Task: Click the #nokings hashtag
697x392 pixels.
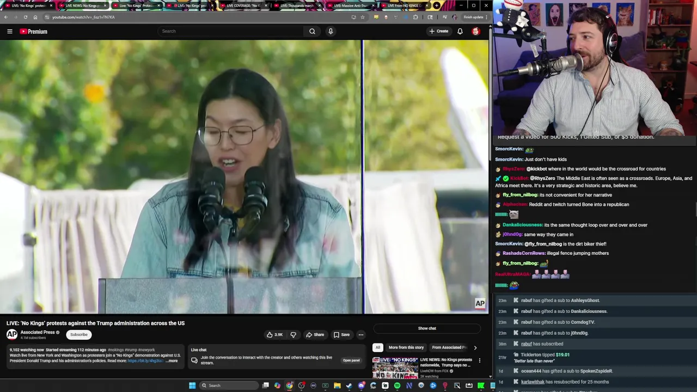Action: click(x=115, y=350)
